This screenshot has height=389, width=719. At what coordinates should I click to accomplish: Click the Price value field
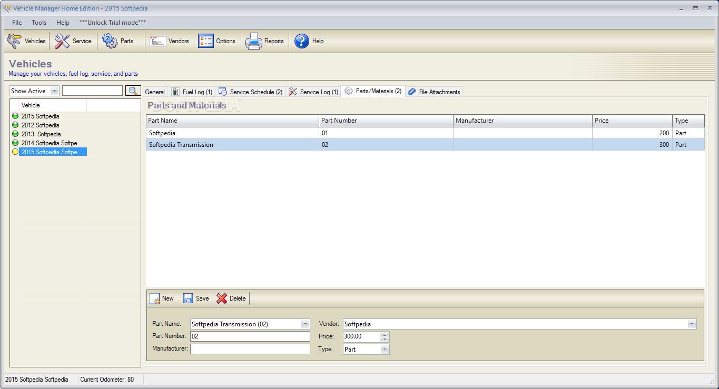[362, 336]
